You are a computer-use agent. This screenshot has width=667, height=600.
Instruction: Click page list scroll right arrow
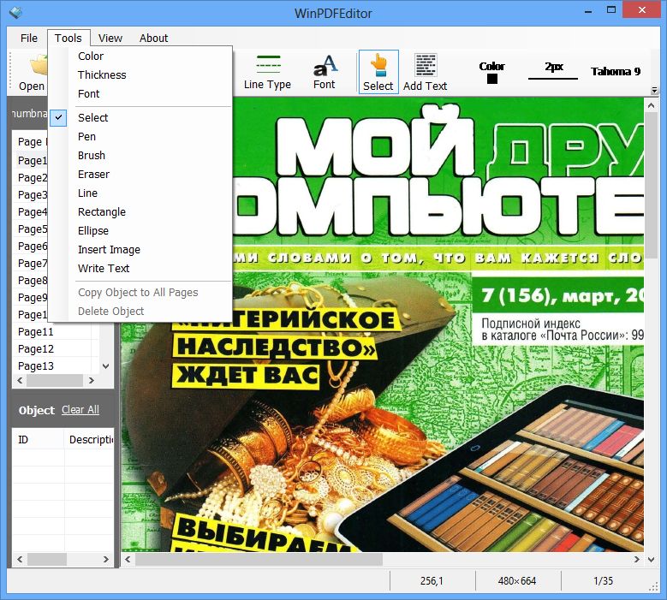click(91, 380)
